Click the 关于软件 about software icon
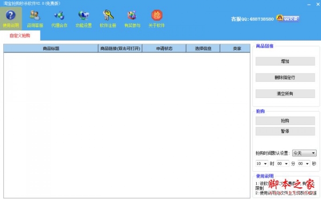The width and height of the screenshot is (321, 199). click(x=157, y=19)
